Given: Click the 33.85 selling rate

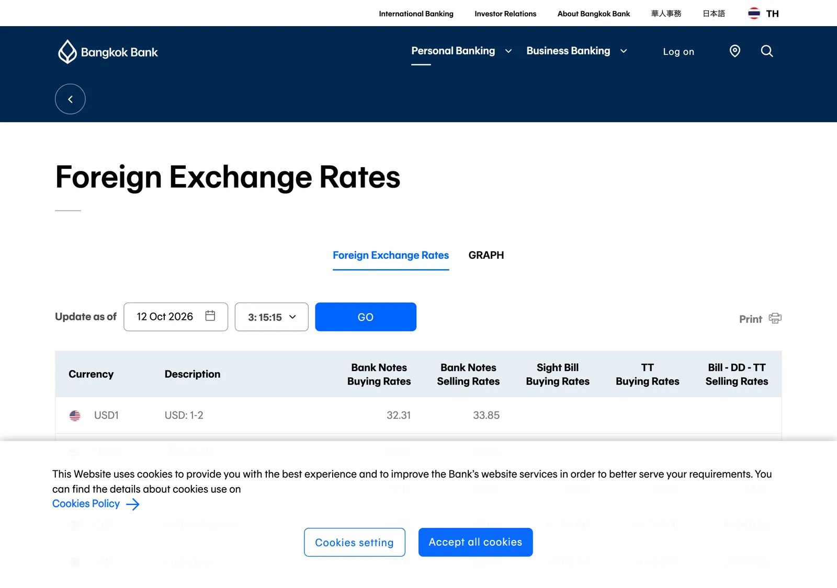Looking at the screenshot, I should pyautogui.click(x=487, y=416).
